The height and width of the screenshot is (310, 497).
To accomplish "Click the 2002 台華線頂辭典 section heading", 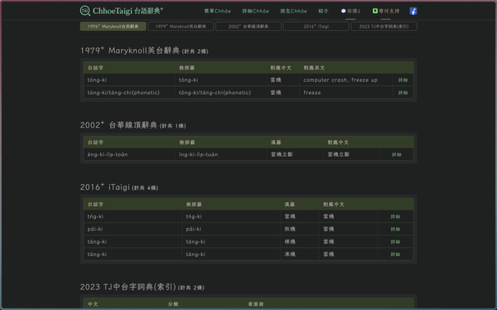I will (x=133, y=125).
